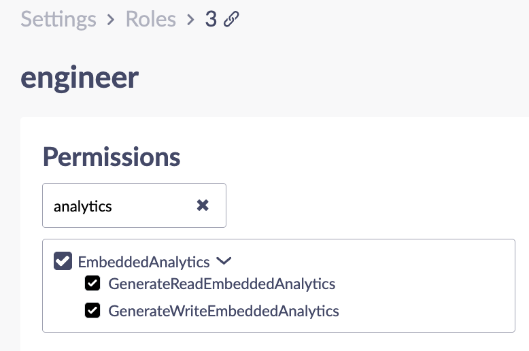The width and height of the screenshot is (529, 351).
Task: Place cursor on the word analytics in search
Action: tap(83, 206)
